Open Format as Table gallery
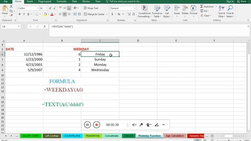 click(157, 11)
